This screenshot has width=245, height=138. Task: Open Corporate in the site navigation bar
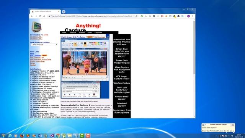click(x=98, y=33)
